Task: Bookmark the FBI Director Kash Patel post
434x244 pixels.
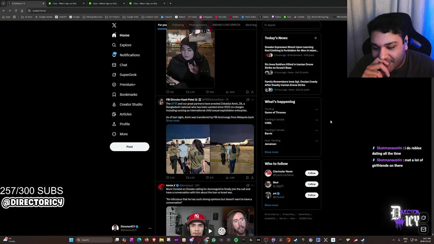Action: [x=247, y=178]
